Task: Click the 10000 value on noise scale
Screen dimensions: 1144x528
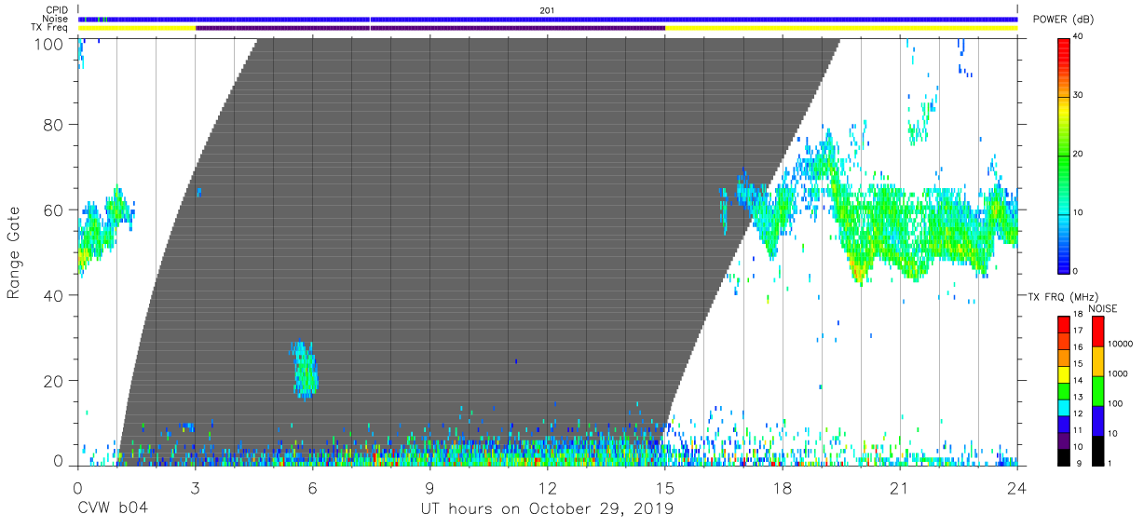Action: click(1124, 344)
